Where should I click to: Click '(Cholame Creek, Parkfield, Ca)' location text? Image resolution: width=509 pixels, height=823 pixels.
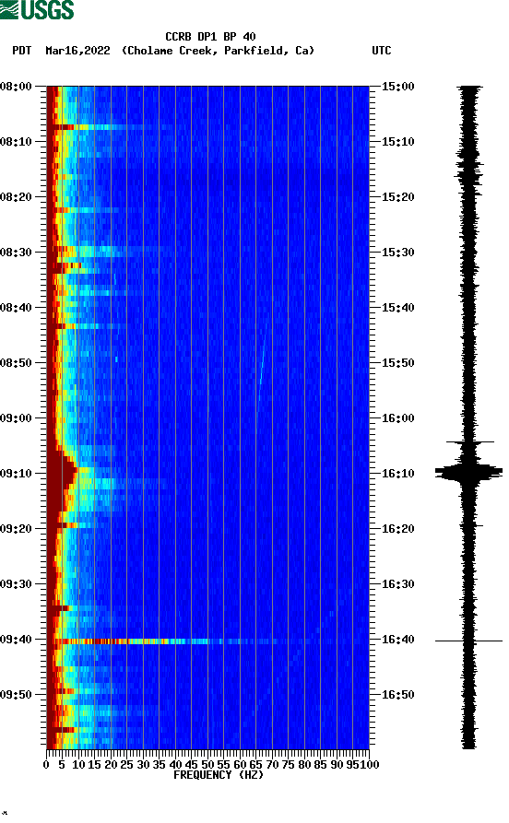tap(218, 51)
